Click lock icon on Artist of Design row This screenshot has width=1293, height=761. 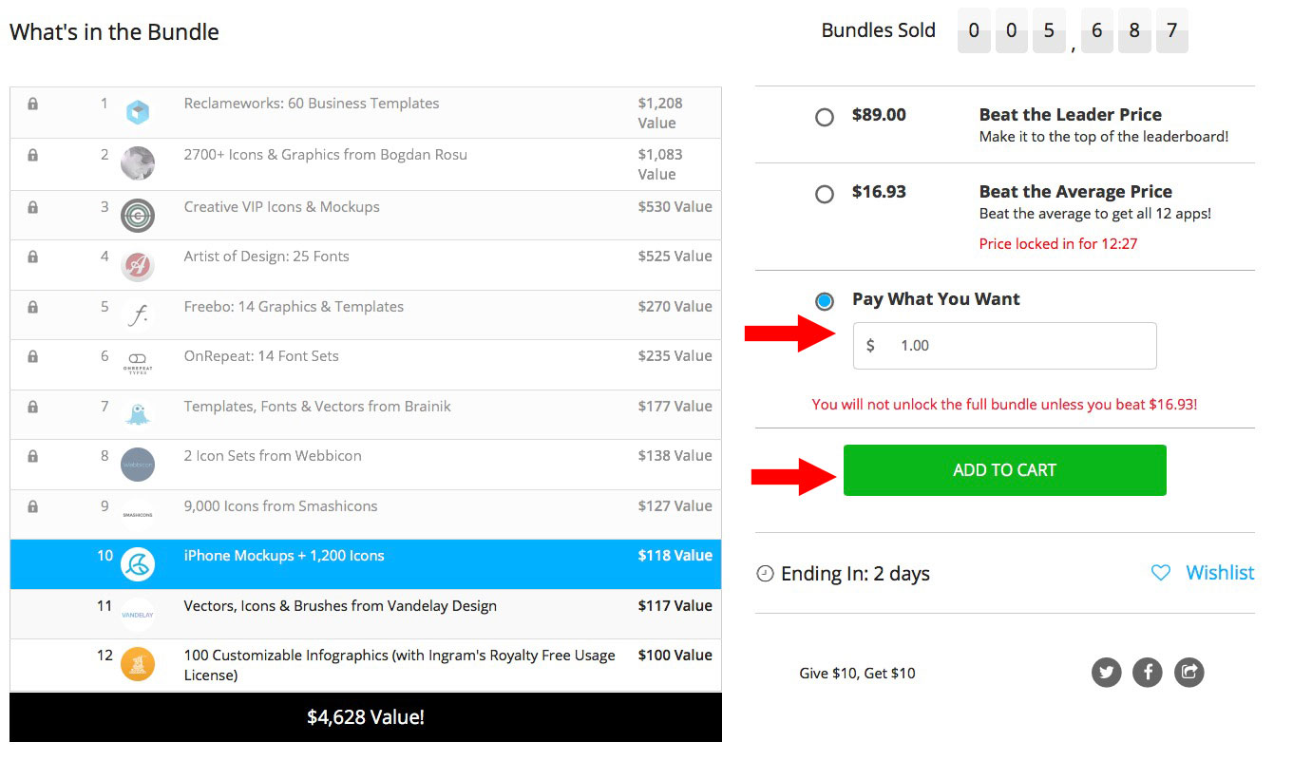pos(33,257)
